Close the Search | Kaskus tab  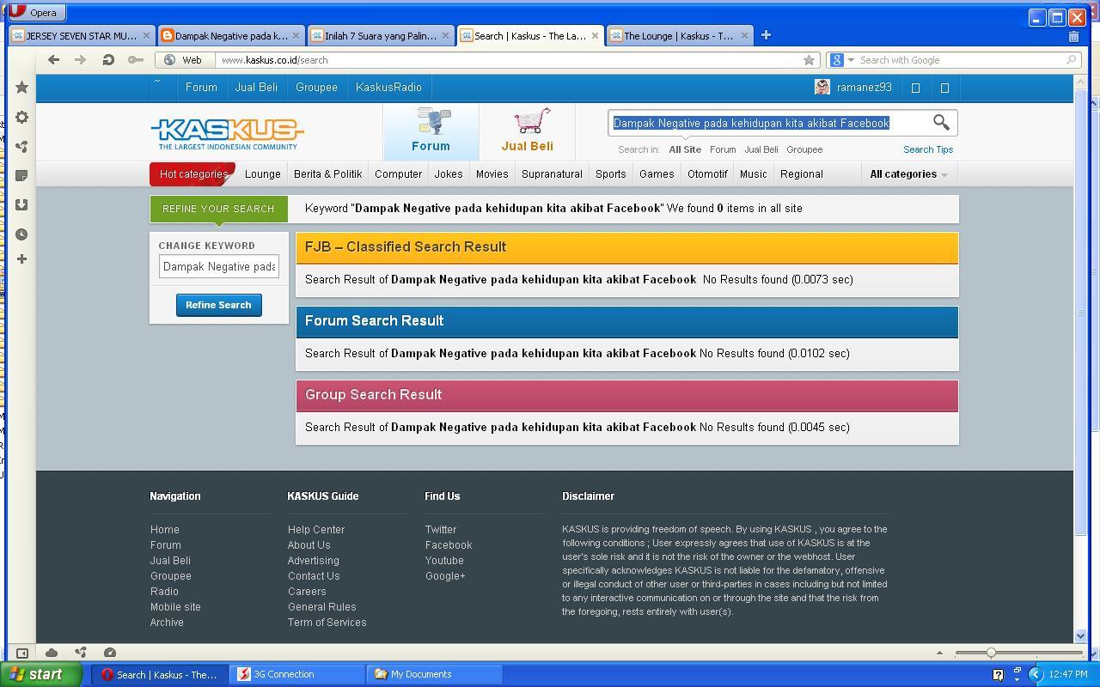click(595, 36)
